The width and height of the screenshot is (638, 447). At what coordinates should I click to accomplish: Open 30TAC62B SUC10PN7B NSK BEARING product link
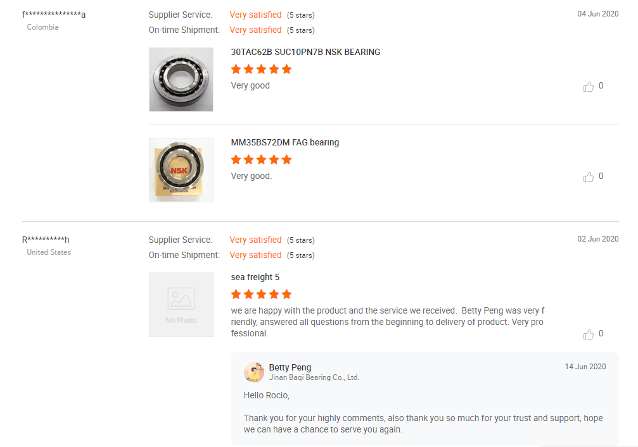(305, 52)
